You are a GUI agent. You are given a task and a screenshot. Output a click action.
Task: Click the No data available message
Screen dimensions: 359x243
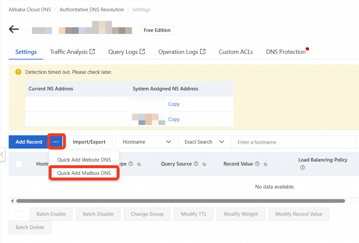coord(275,187)
